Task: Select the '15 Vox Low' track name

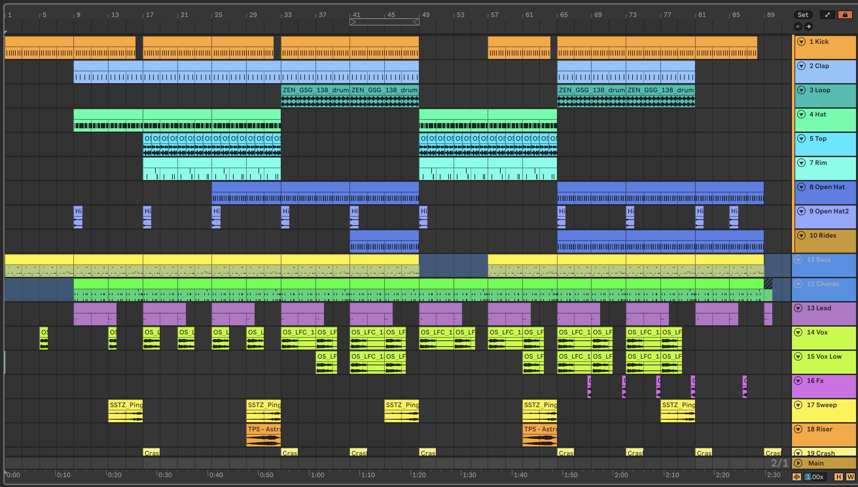Action: (824, 356)
